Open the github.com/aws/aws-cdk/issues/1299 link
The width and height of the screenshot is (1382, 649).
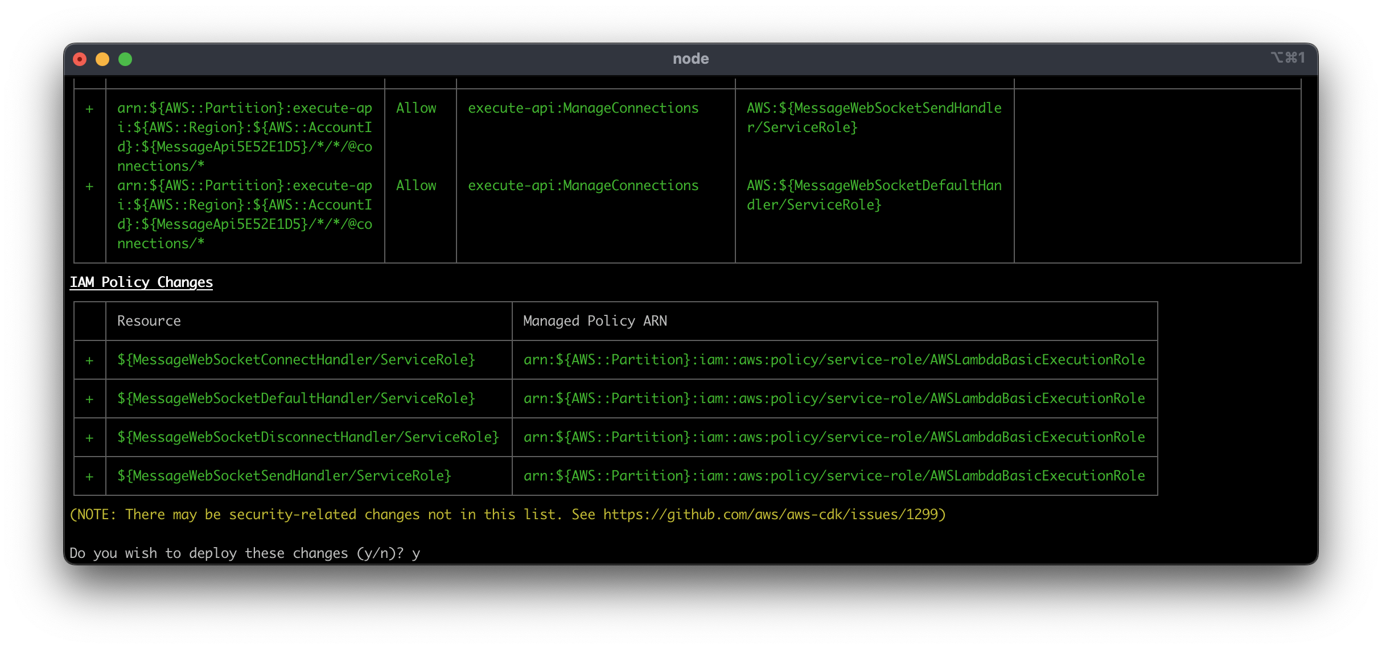(771, 515)
